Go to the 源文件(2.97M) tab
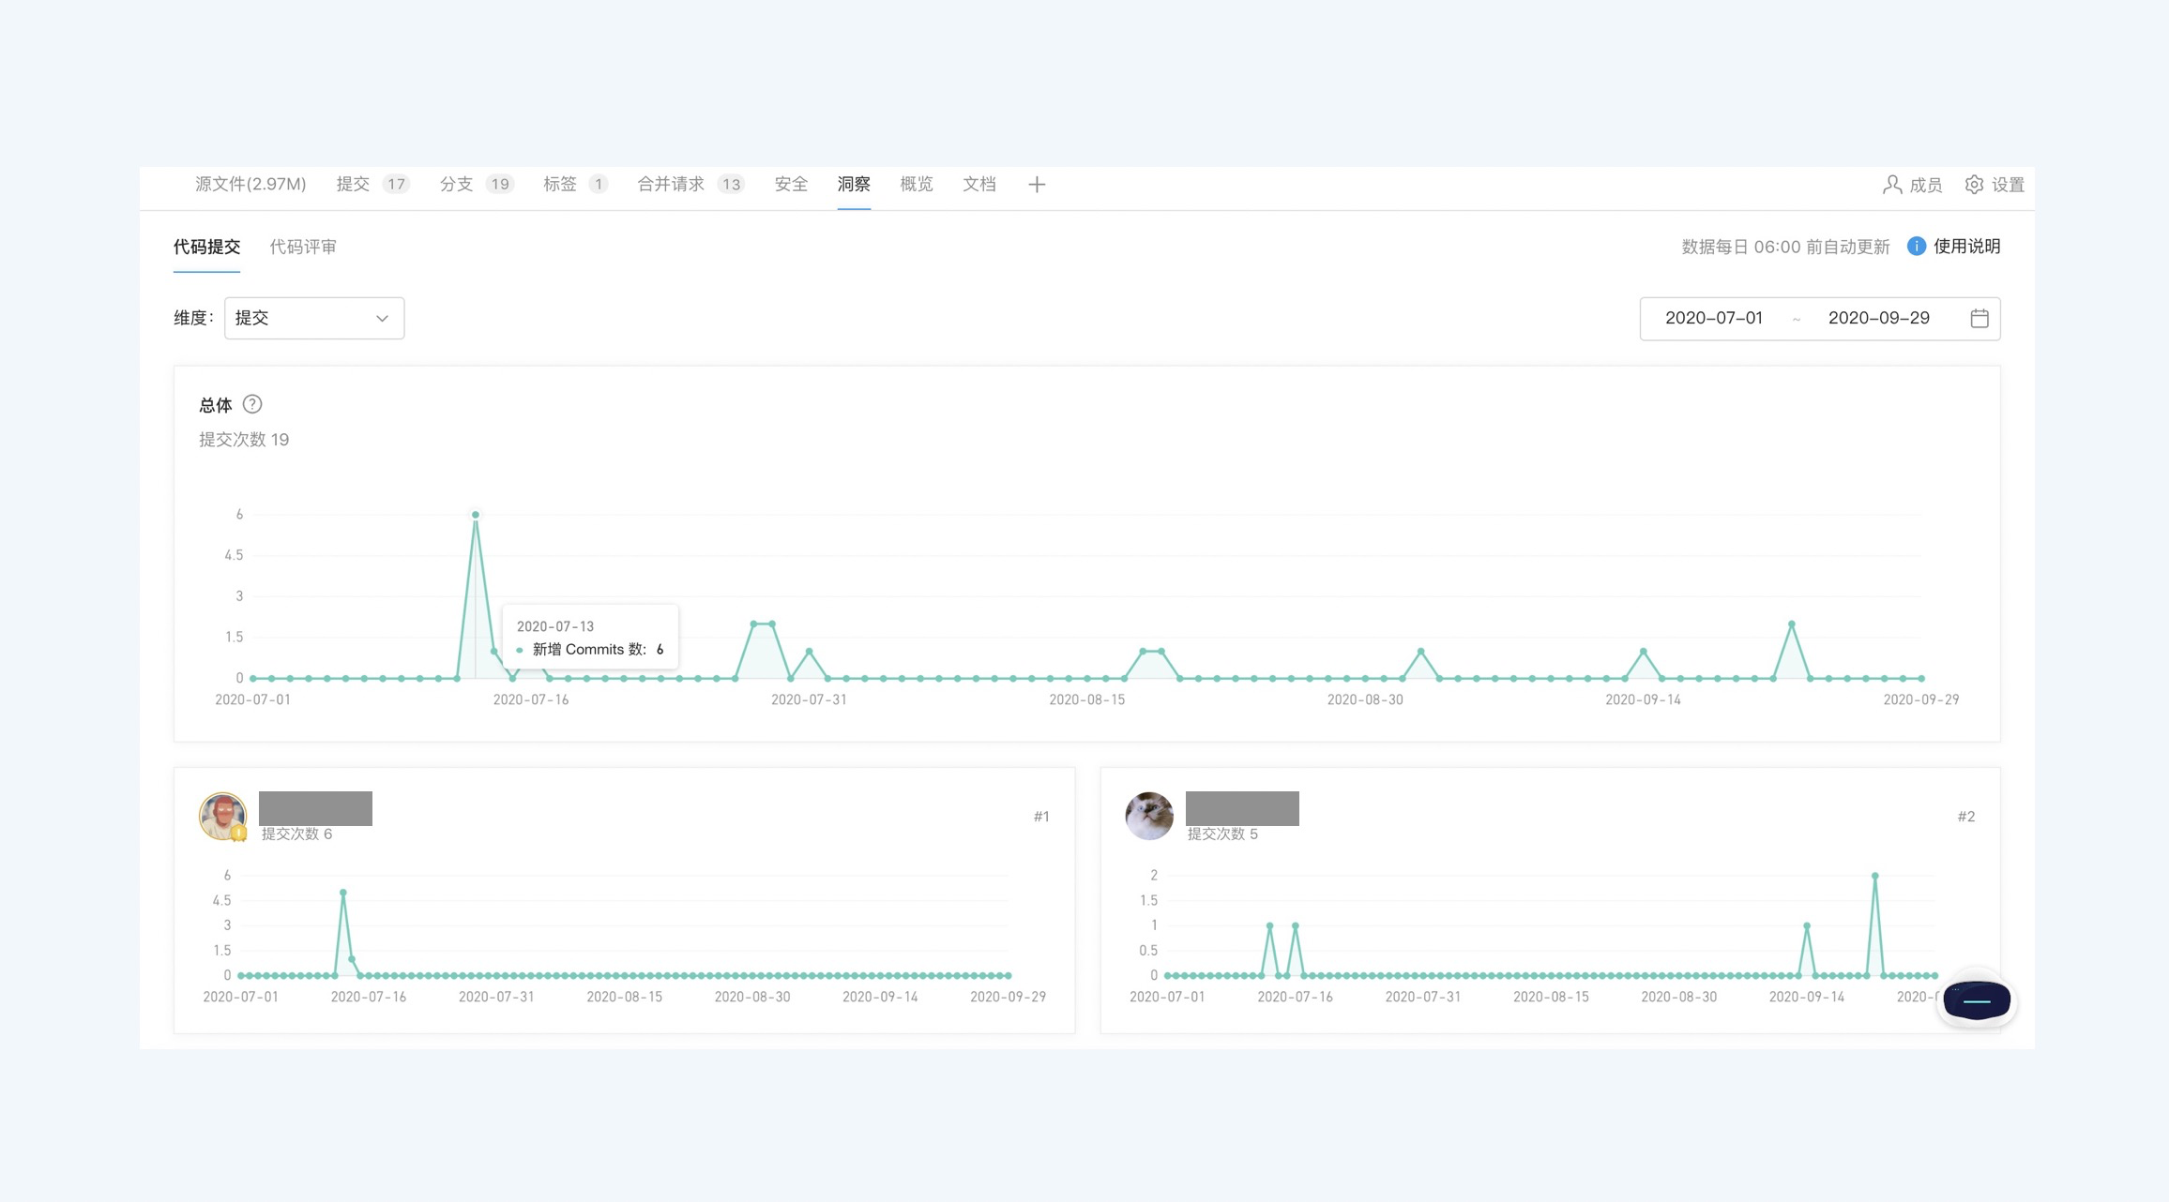This screenshot has width=2169, height=1202. point(250,185)
